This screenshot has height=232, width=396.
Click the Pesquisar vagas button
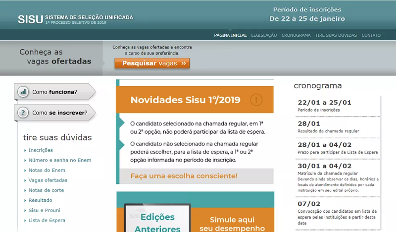click(152, 63)
